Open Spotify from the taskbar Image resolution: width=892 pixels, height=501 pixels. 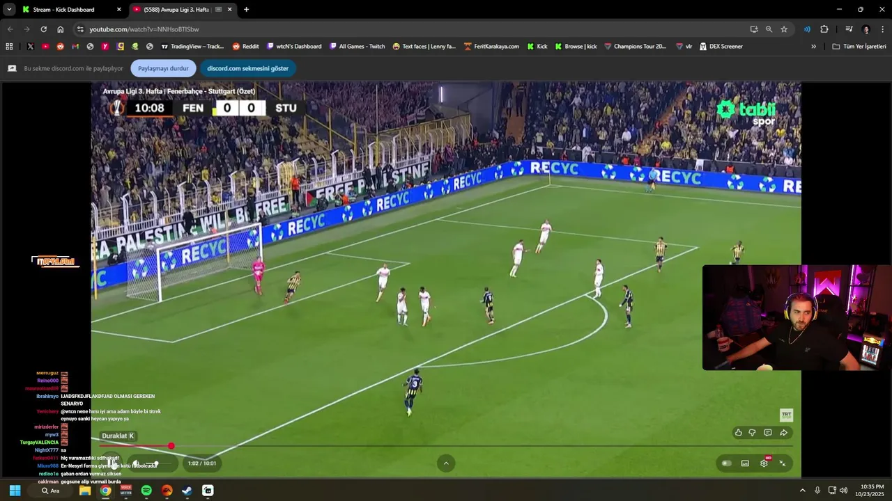[146, 491]
